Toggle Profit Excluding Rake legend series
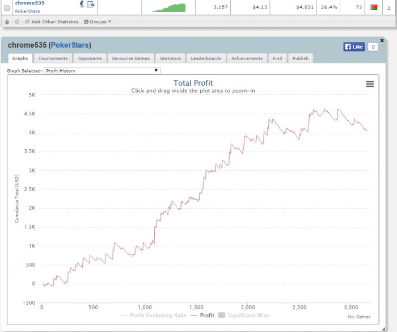Image resolution: width=397 pixels, height=332 pixels. pyautogui.click(x=154, y=316)
